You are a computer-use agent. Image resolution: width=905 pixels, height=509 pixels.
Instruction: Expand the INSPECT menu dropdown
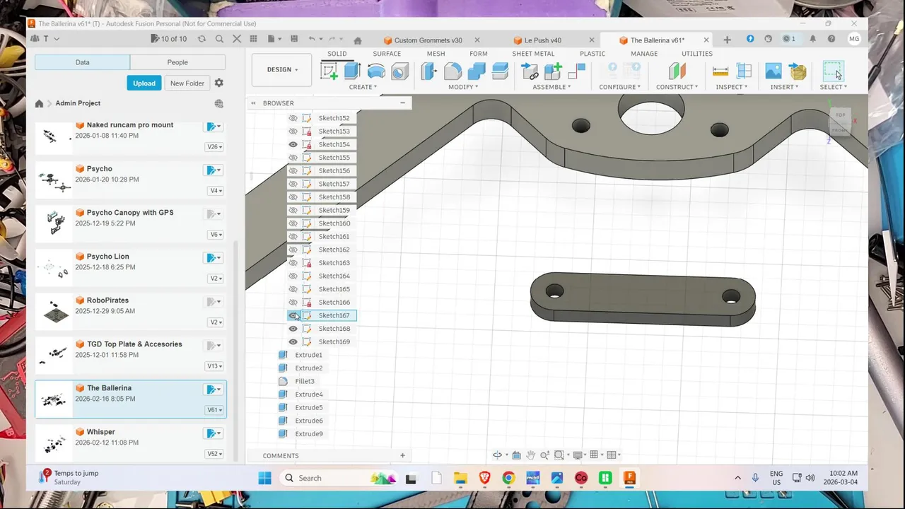coord(731,87)
